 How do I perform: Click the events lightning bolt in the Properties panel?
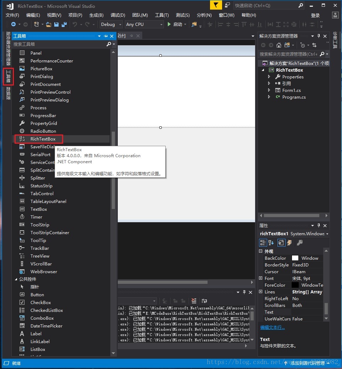(x=289, y=243)
